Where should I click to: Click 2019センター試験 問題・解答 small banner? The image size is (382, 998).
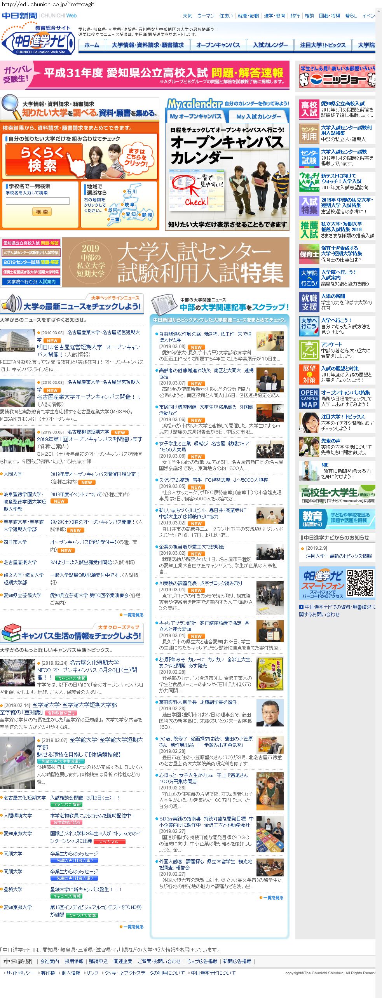tap(31, 262)
